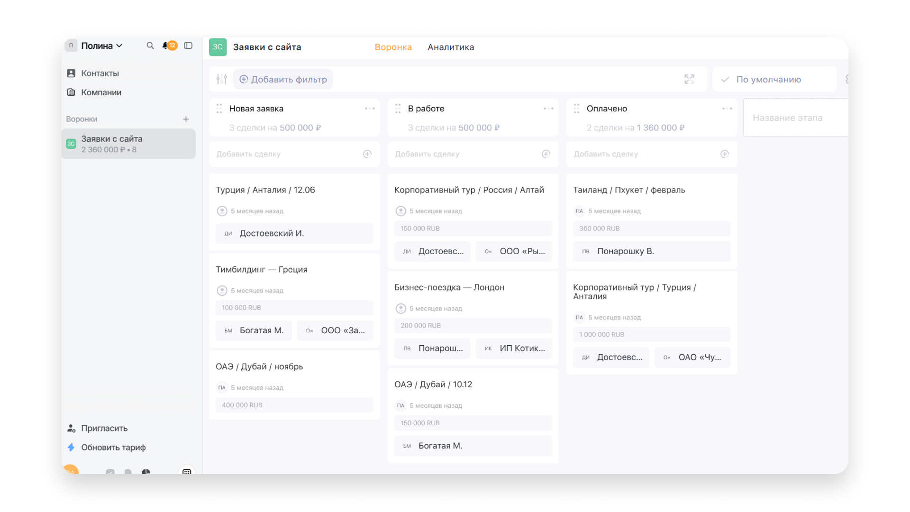Click plus icon in Новая заявка column
Screen dimensions: 910x512
[367, 154]
